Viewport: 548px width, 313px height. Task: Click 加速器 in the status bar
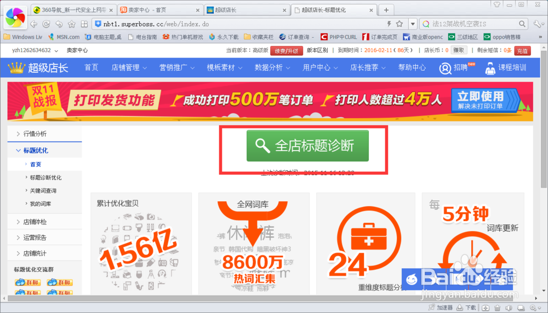441,308
